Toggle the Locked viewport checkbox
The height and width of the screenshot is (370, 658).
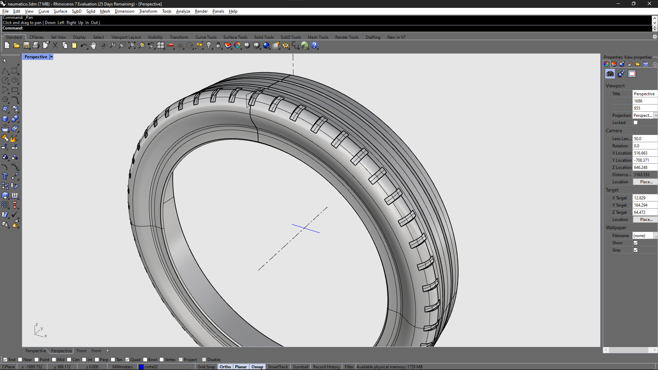tap(635, 123)
